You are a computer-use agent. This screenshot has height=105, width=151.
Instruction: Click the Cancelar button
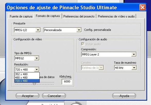(54, 96)
